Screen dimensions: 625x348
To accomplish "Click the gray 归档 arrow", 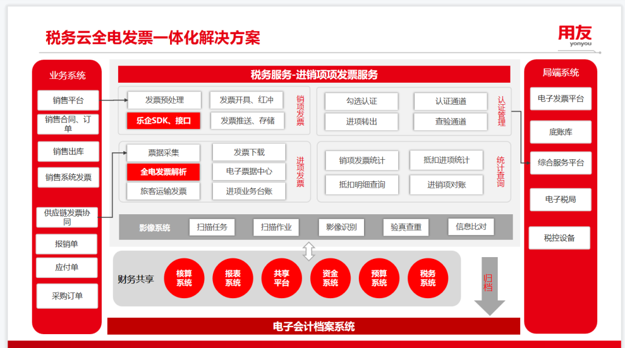I will [490, 286].
